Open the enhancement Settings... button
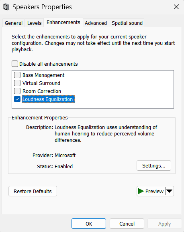 point(154,165)
